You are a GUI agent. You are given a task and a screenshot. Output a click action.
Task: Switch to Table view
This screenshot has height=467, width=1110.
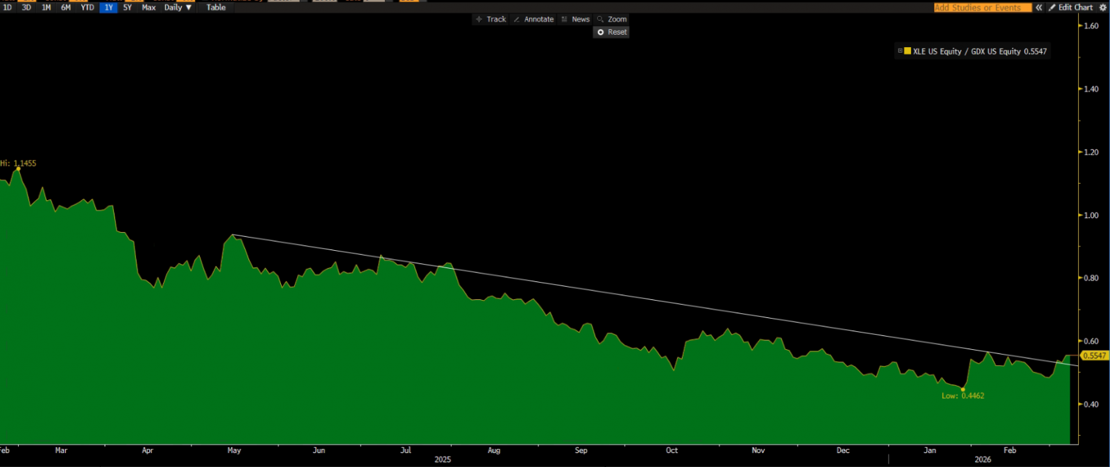216,8
